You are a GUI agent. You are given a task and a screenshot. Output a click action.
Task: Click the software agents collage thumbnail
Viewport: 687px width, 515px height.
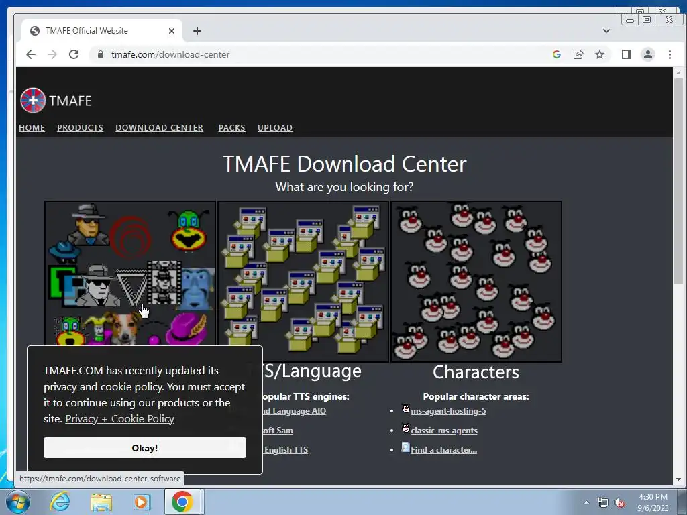click(131, 274)
